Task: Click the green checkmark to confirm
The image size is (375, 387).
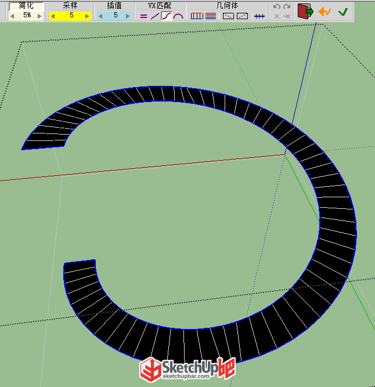Action: click(x=343, y=12)
